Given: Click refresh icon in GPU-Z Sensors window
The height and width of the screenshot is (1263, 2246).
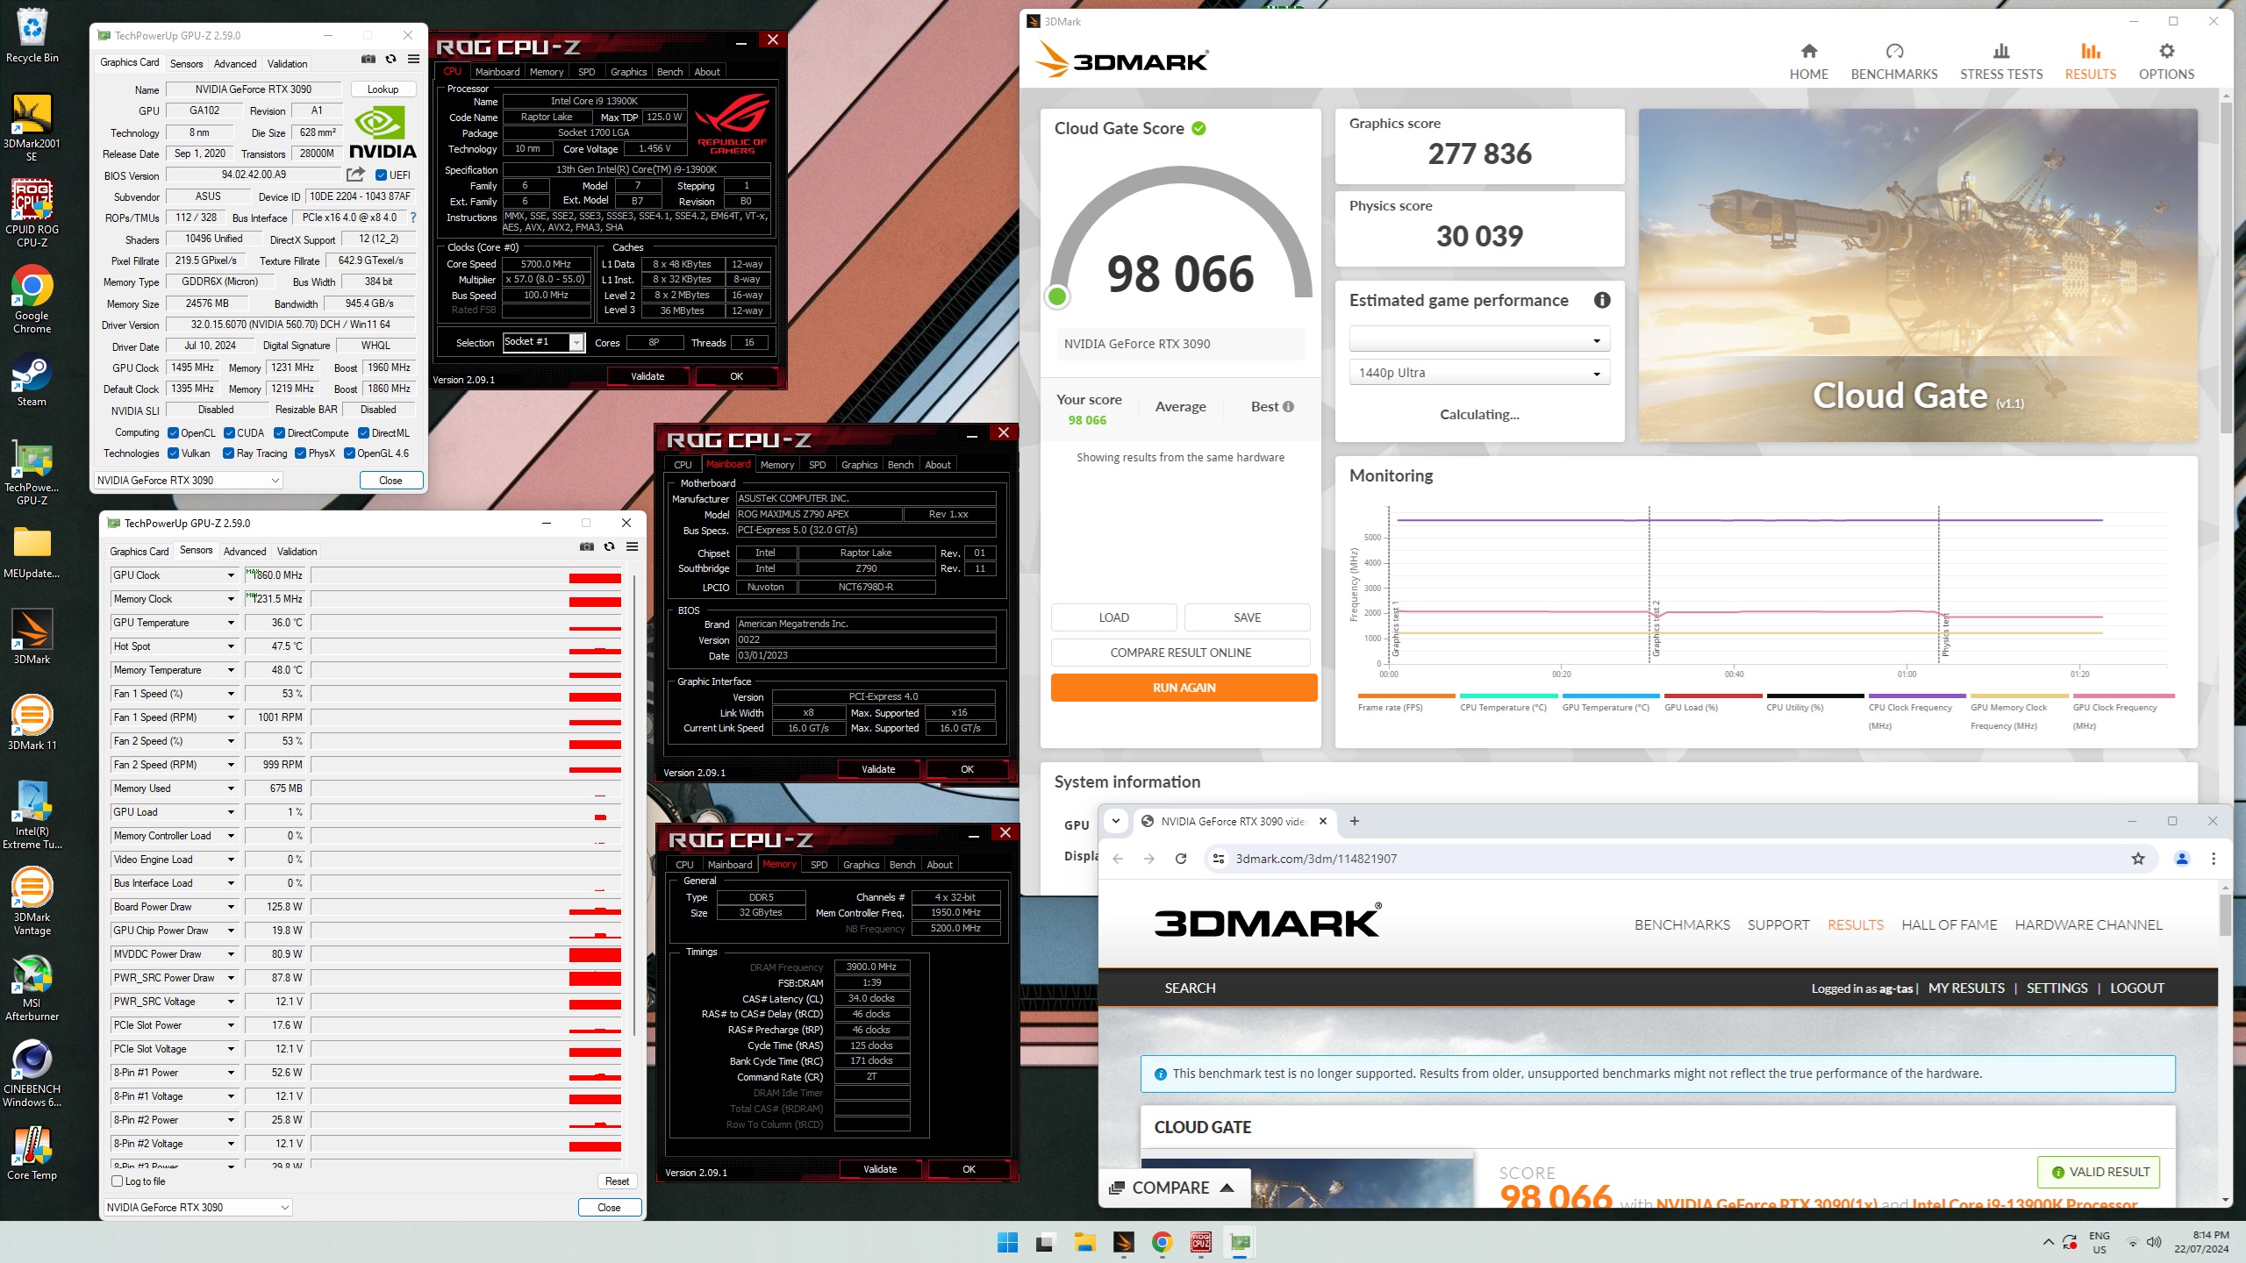Looking at the screenshot, I should pos(609,546).
